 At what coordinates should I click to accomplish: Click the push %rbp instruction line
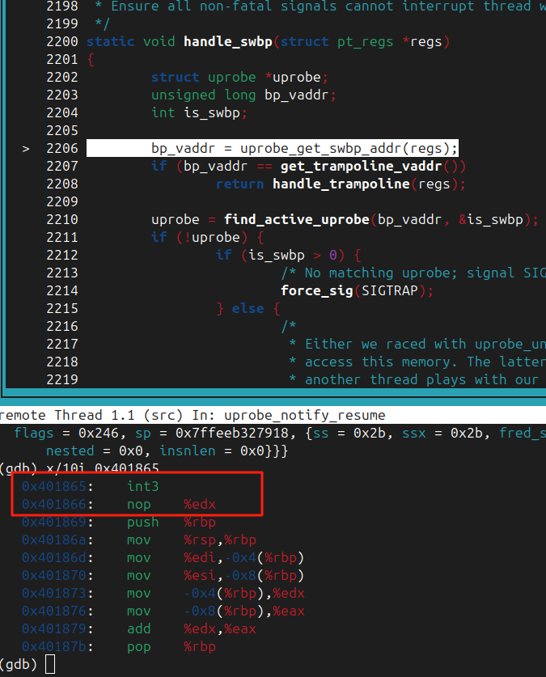pos(162,522)
